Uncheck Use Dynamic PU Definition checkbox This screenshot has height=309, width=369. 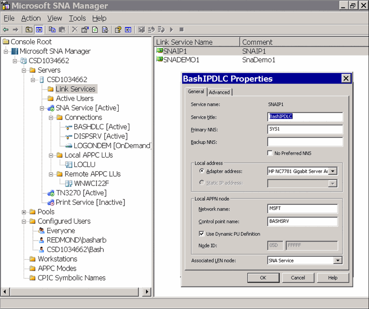coord(201,234)
